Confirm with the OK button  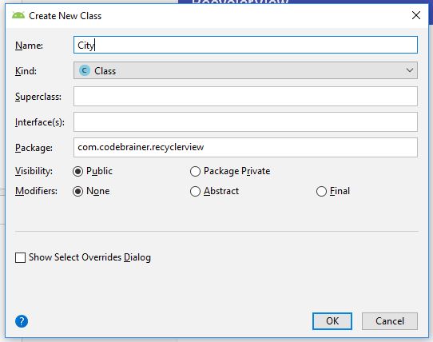pyautogui.click(x=332, y=321)
